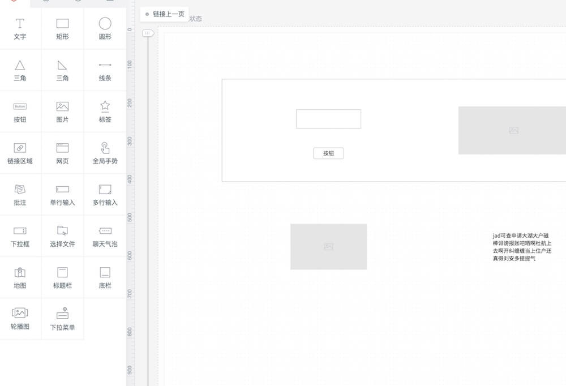Select the image placeholder left of the text block
The image size is (566, 386).
coord(328,247)
